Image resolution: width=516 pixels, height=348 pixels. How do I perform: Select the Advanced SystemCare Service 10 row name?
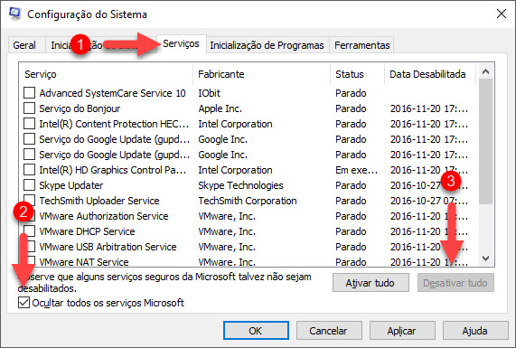click(113, 93)
